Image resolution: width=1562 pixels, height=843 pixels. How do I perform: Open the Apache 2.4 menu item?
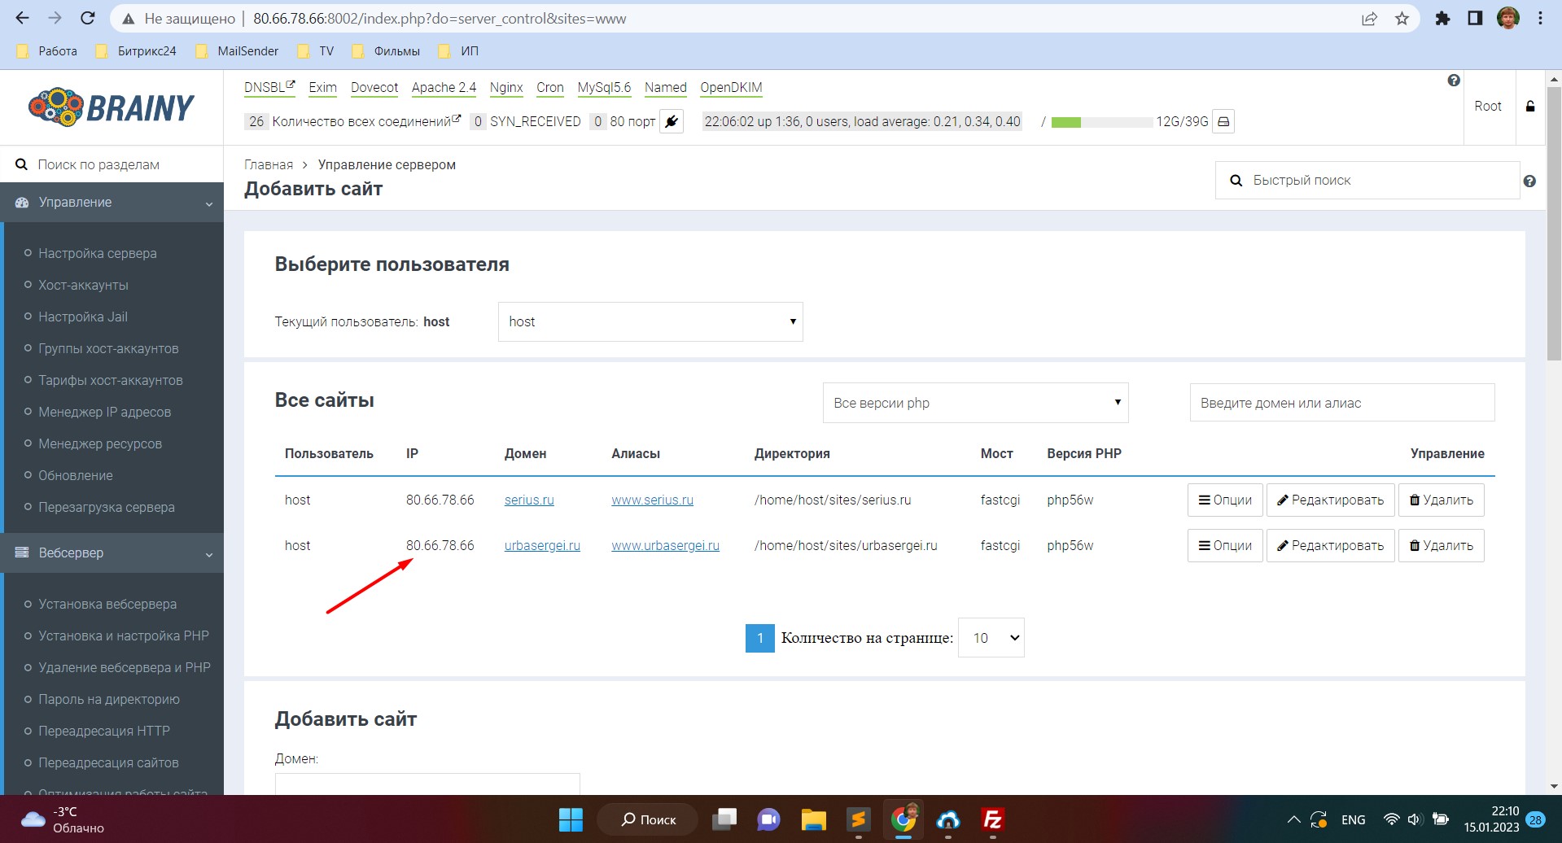(x=443, y=87)
